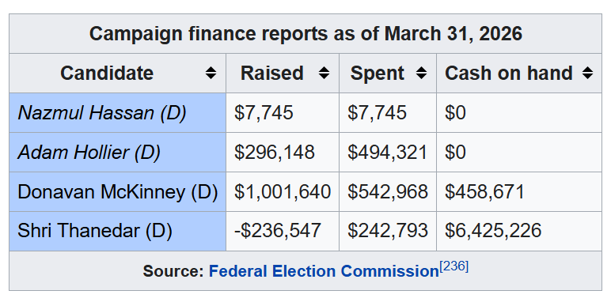Viewport: 611px width, 302px height.
Task: Click the campaign finance reports table title
Action: point(305,34)
